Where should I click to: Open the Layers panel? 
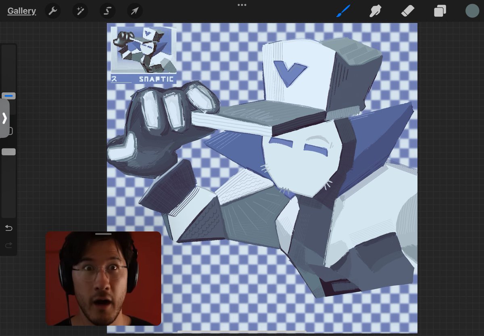(440, 11)
